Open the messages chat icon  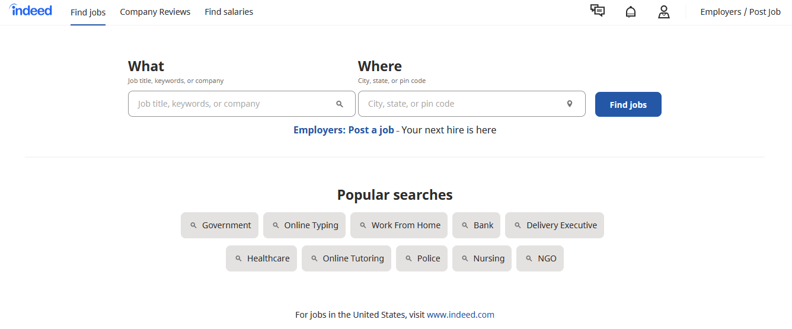tap(598, 11)
